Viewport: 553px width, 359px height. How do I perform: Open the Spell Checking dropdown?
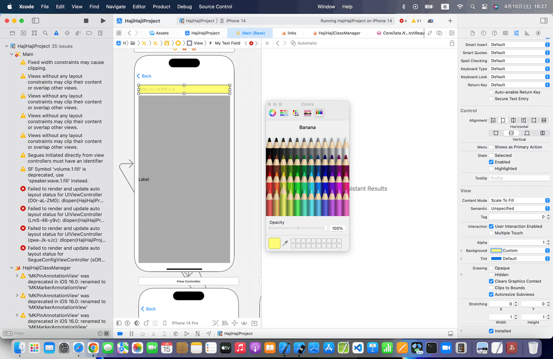(520, 61)
